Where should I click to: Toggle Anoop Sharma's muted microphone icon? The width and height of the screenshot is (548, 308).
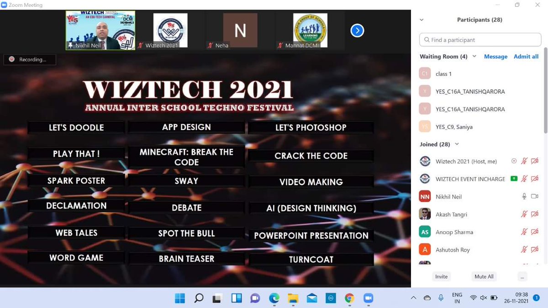pyautogui.click(x=524, y=232)
